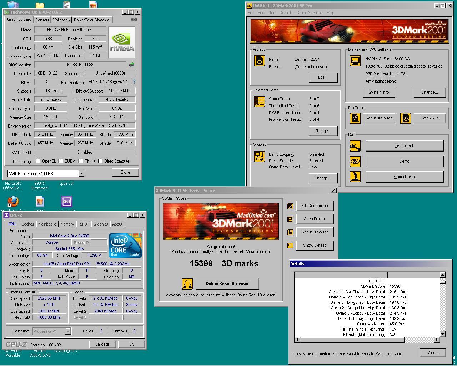
Task: Click the Selected Tests checklist icon
Action: click(x=260, y=101)
